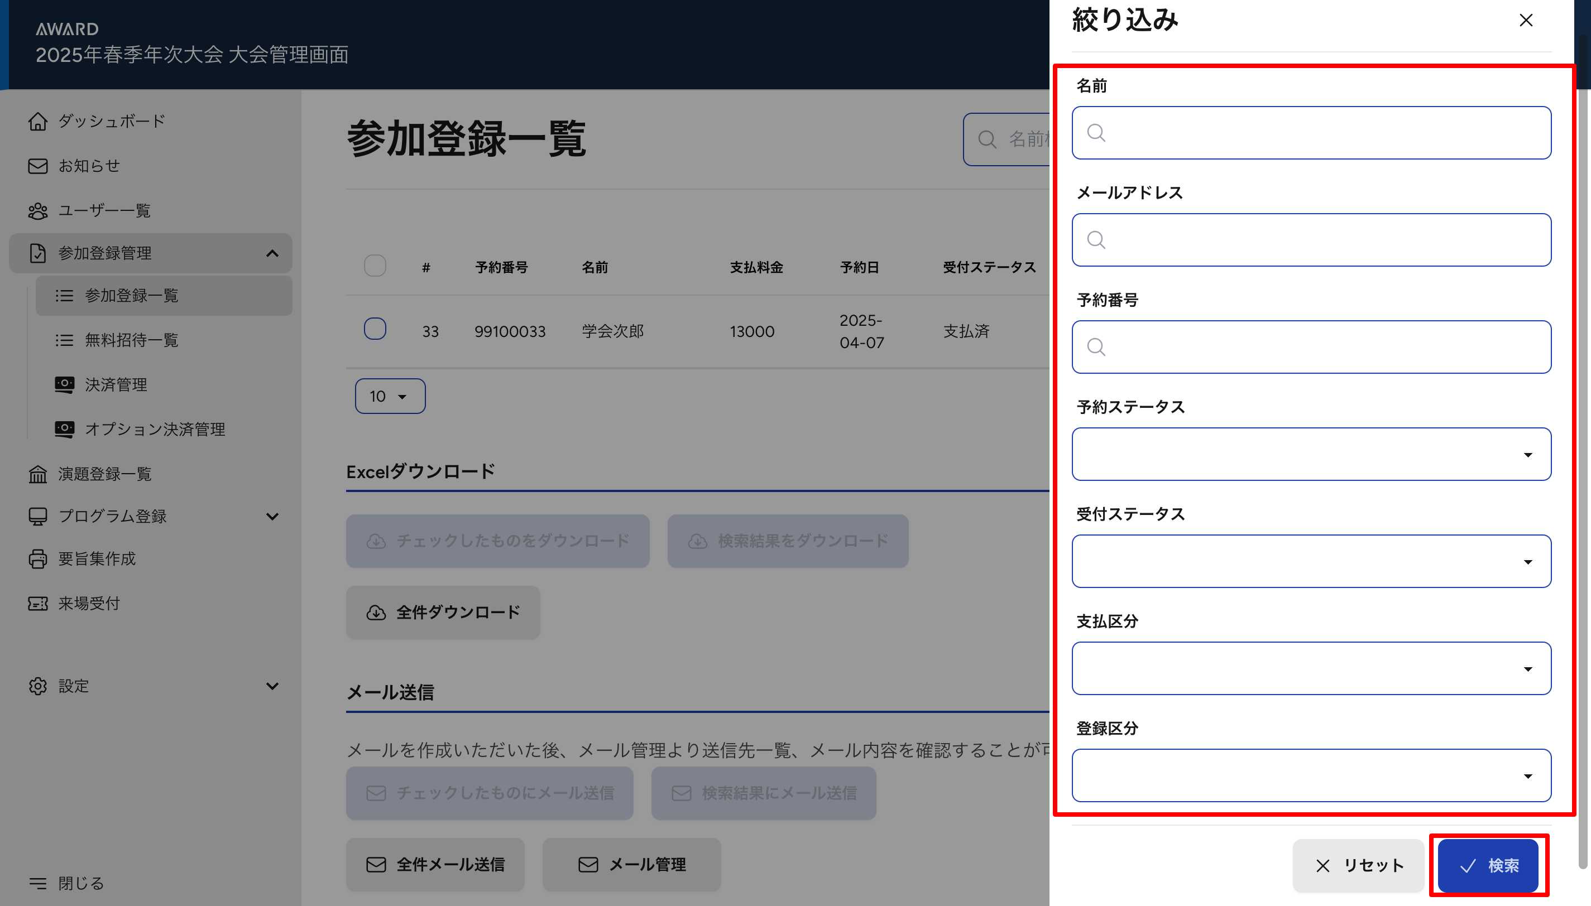Click the ユーザー一覧 people icon
The width and height of the screenshot is (1591, 906).
[37, 211]
